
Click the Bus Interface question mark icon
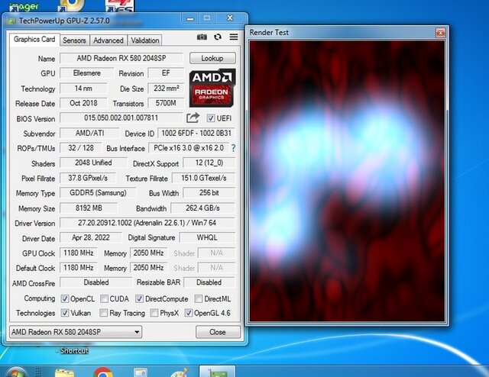click(233, 148)
